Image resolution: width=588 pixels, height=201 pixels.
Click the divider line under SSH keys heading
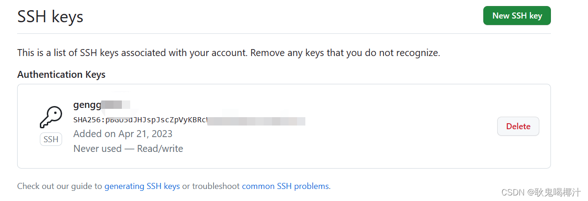284,33
